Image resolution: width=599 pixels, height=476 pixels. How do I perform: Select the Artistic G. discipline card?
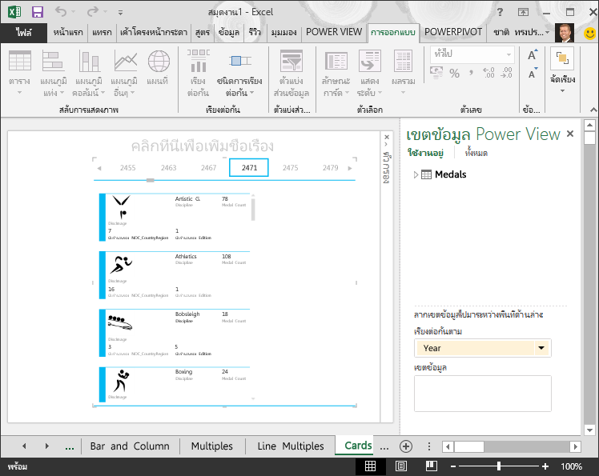pos(175,217)
